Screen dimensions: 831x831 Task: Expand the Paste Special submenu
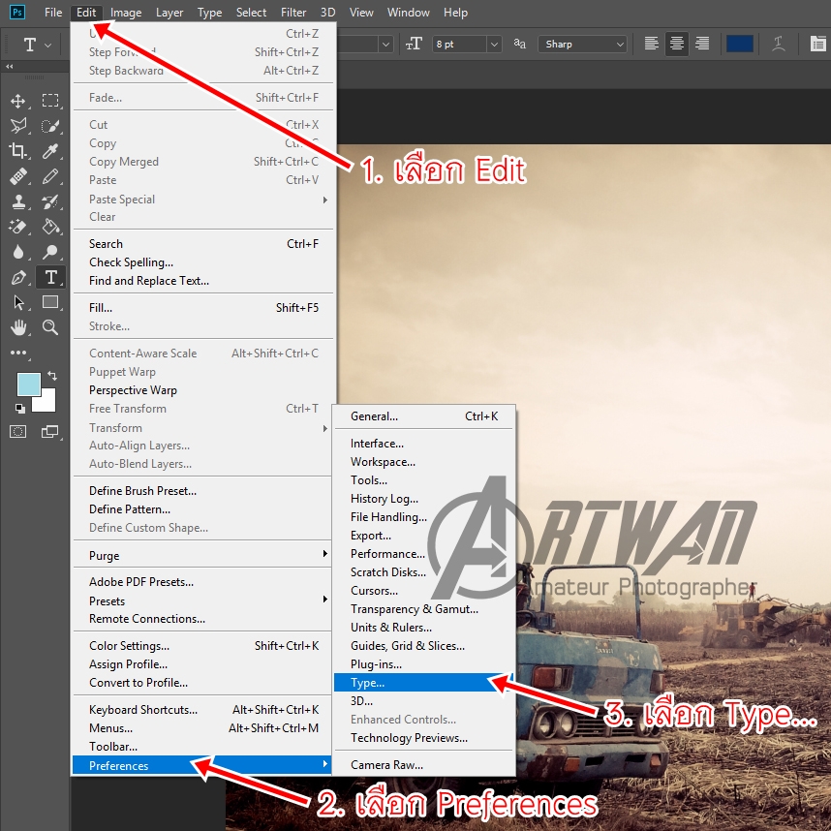click(203, 200)
